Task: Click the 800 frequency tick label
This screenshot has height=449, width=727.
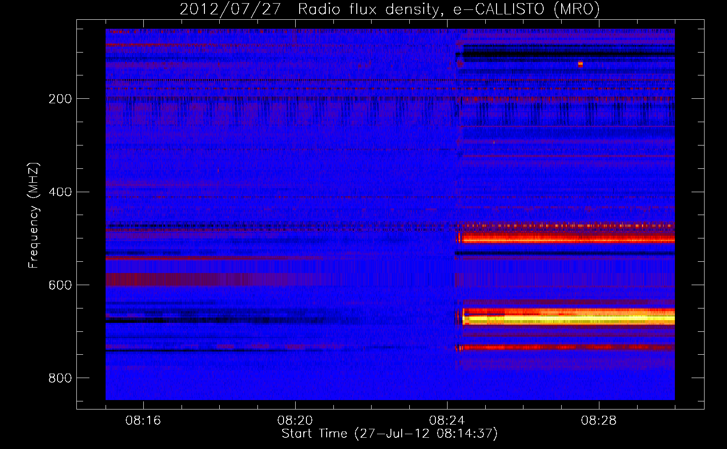Action: [60, 378]
